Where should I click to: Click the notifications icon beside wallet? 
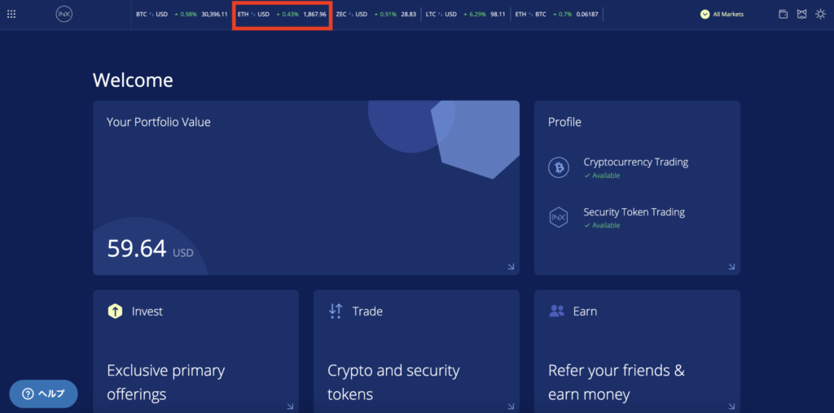click(x=801, y=14)
